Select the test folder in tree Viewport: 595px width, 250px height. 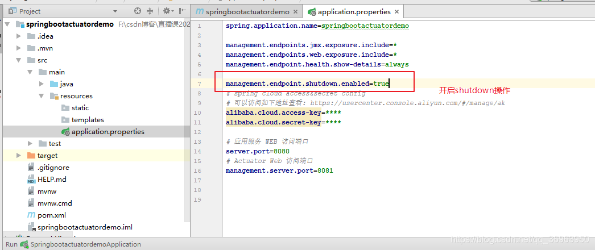(55, 144)
